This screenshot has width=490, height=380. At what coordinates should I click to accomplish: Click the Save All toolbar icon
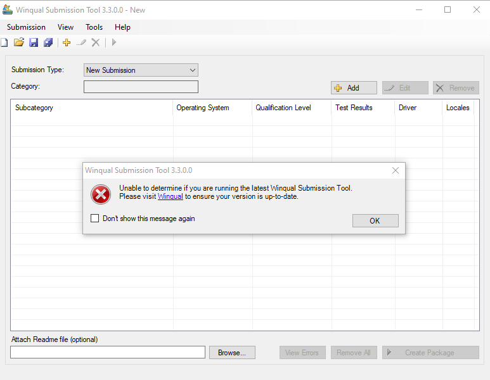48,42
